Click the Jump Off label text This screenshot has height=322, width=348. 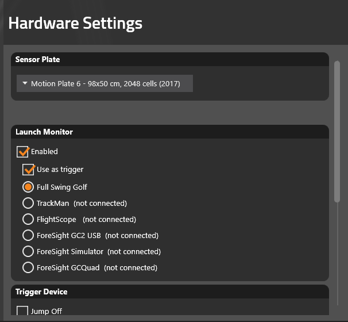coord(47,311)
